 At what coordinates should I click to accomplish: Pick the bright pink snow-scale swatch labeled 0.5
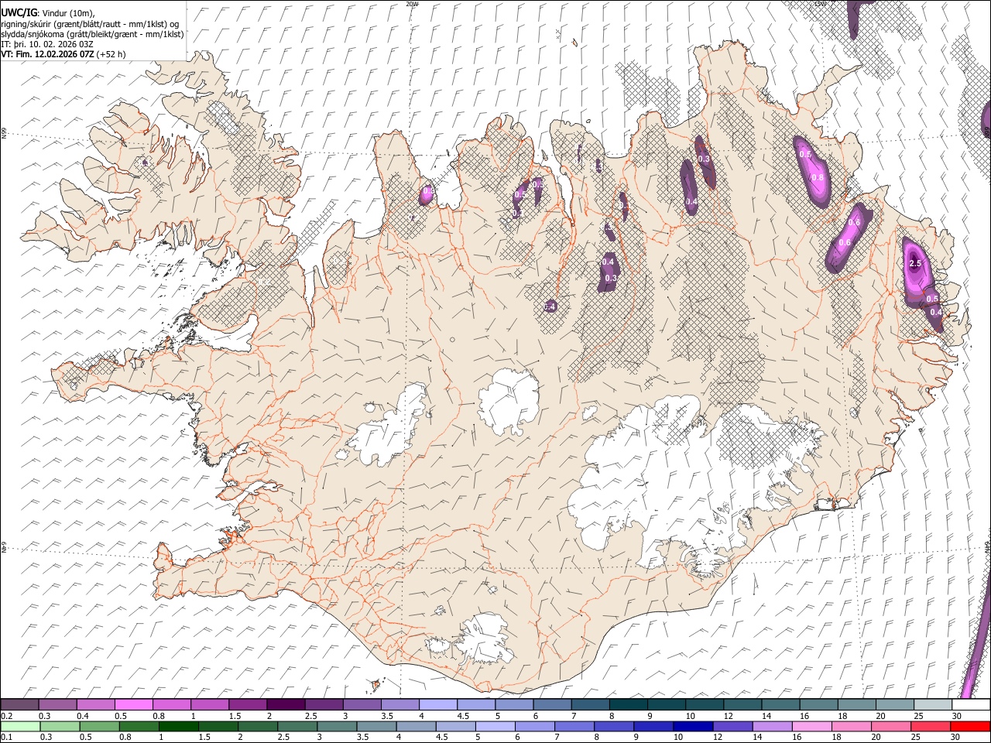[133, 704]
